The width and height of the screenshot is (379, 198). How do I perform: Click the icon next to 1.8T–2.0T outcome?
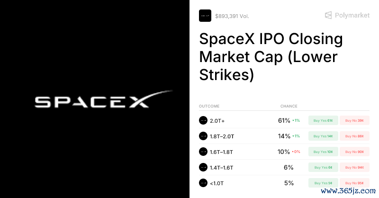click(203, 136)
